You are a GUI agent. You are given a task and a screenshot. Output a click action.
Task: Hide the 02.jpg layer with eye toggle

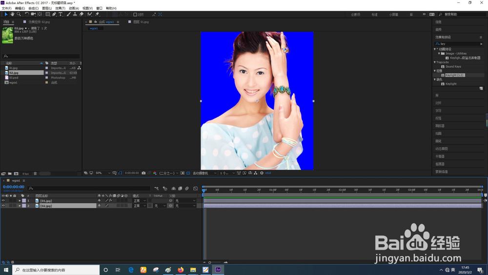pos(3,206)
